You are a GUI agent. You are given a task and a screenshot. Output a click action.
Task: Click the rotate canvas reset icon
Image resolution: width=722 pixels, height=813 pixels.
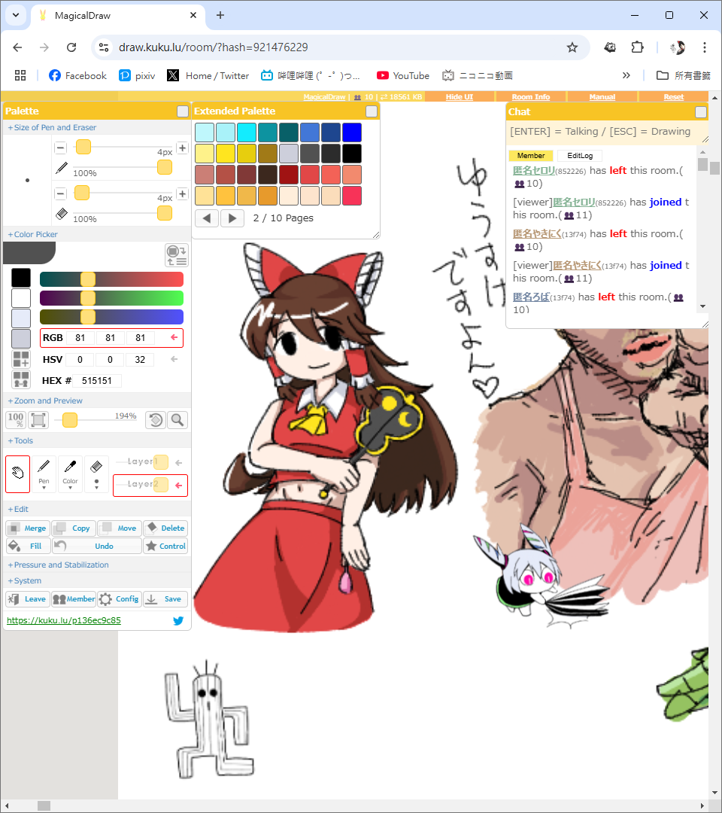pos(156,419)
